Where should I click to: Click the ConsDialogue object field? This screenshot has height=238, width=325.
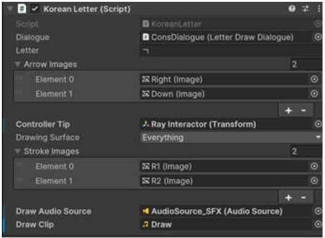227,38
